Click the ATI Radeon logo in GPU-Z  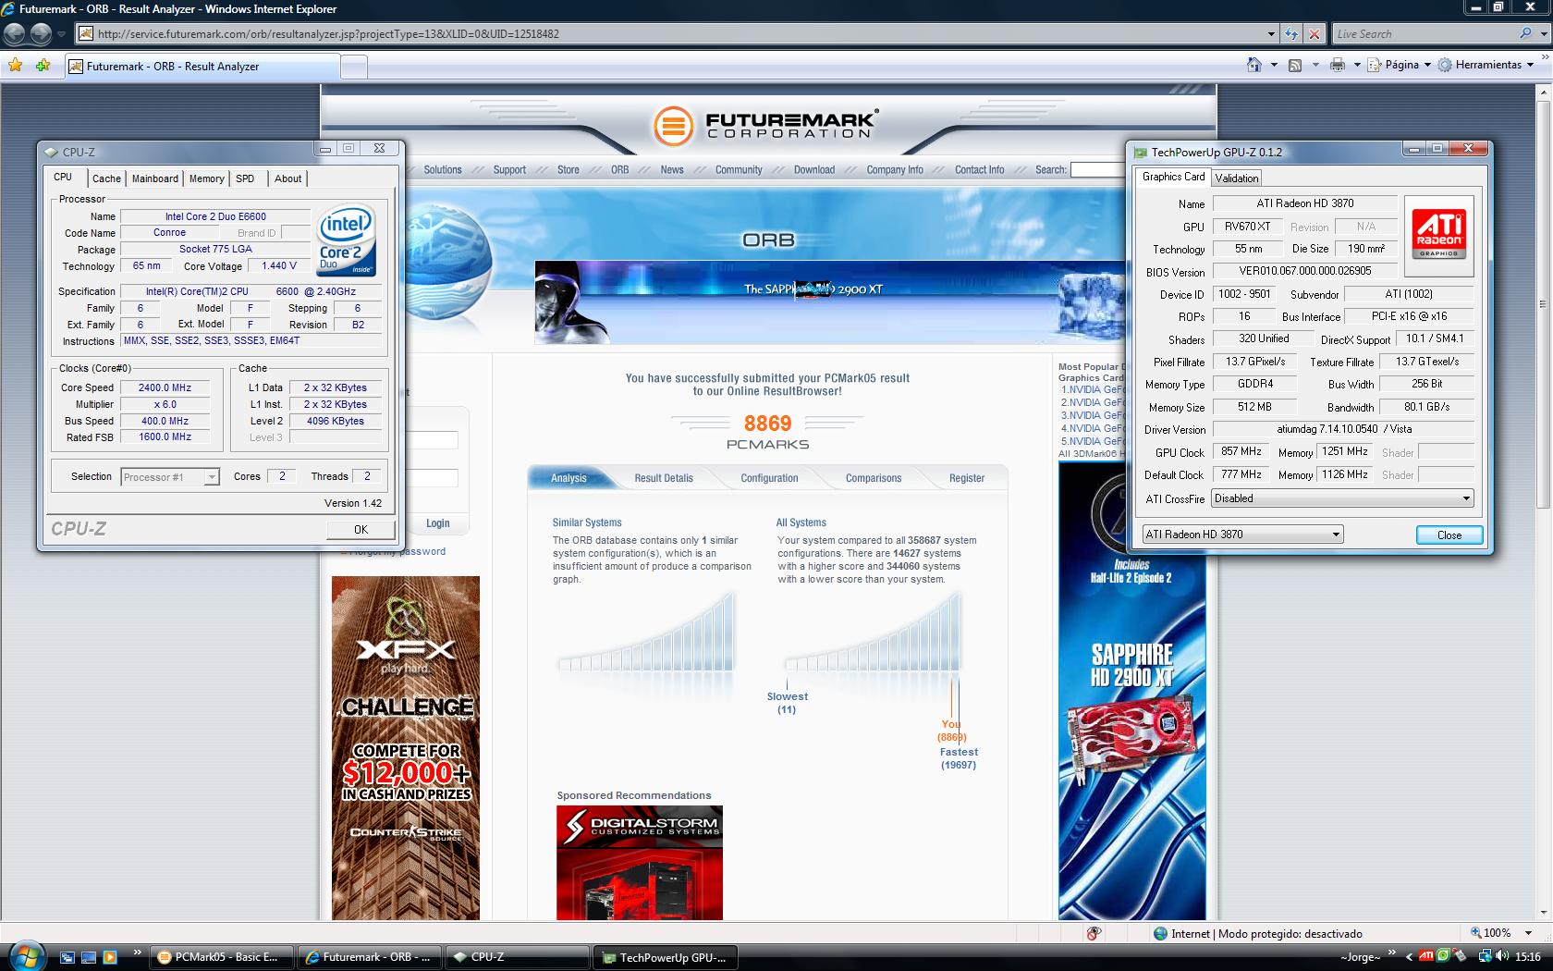1438,237
